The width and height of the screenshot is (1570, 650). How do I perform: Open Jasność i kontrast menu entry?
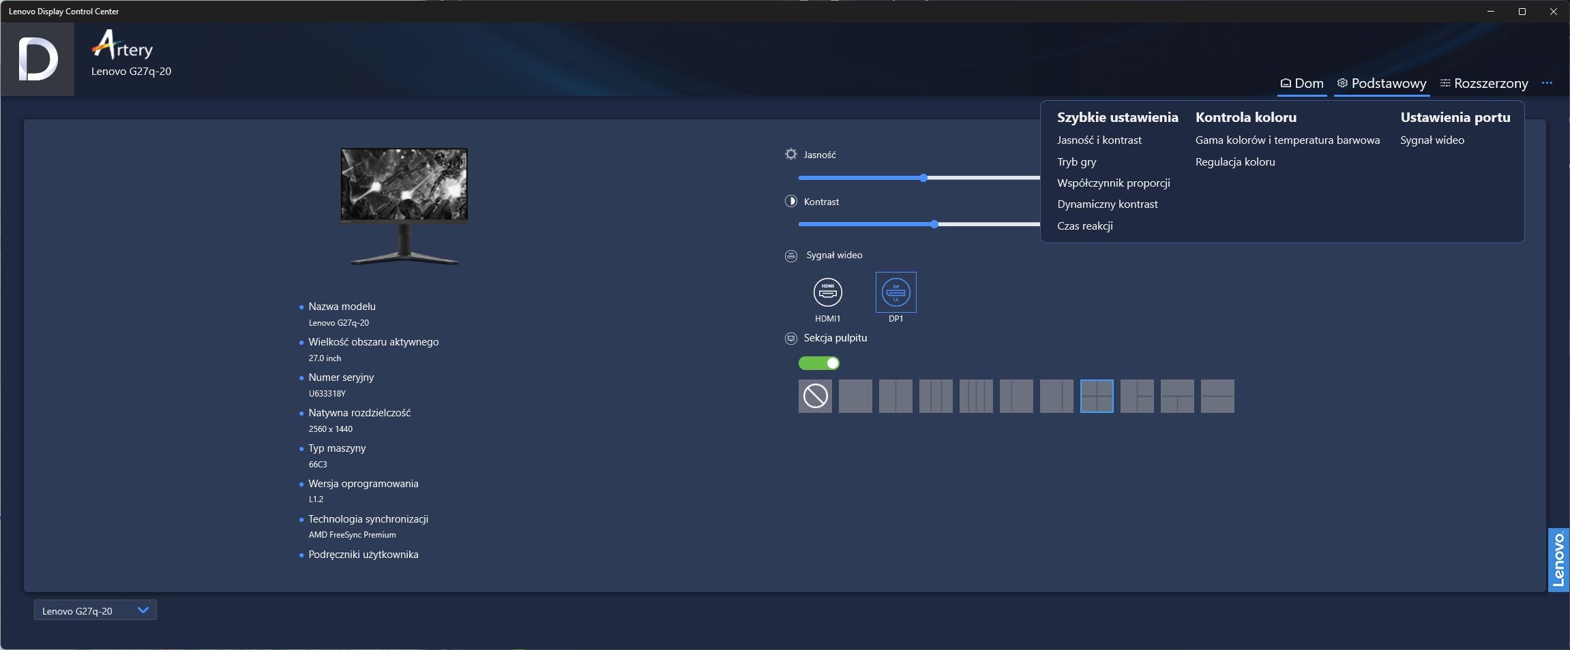pos(1099,140)
